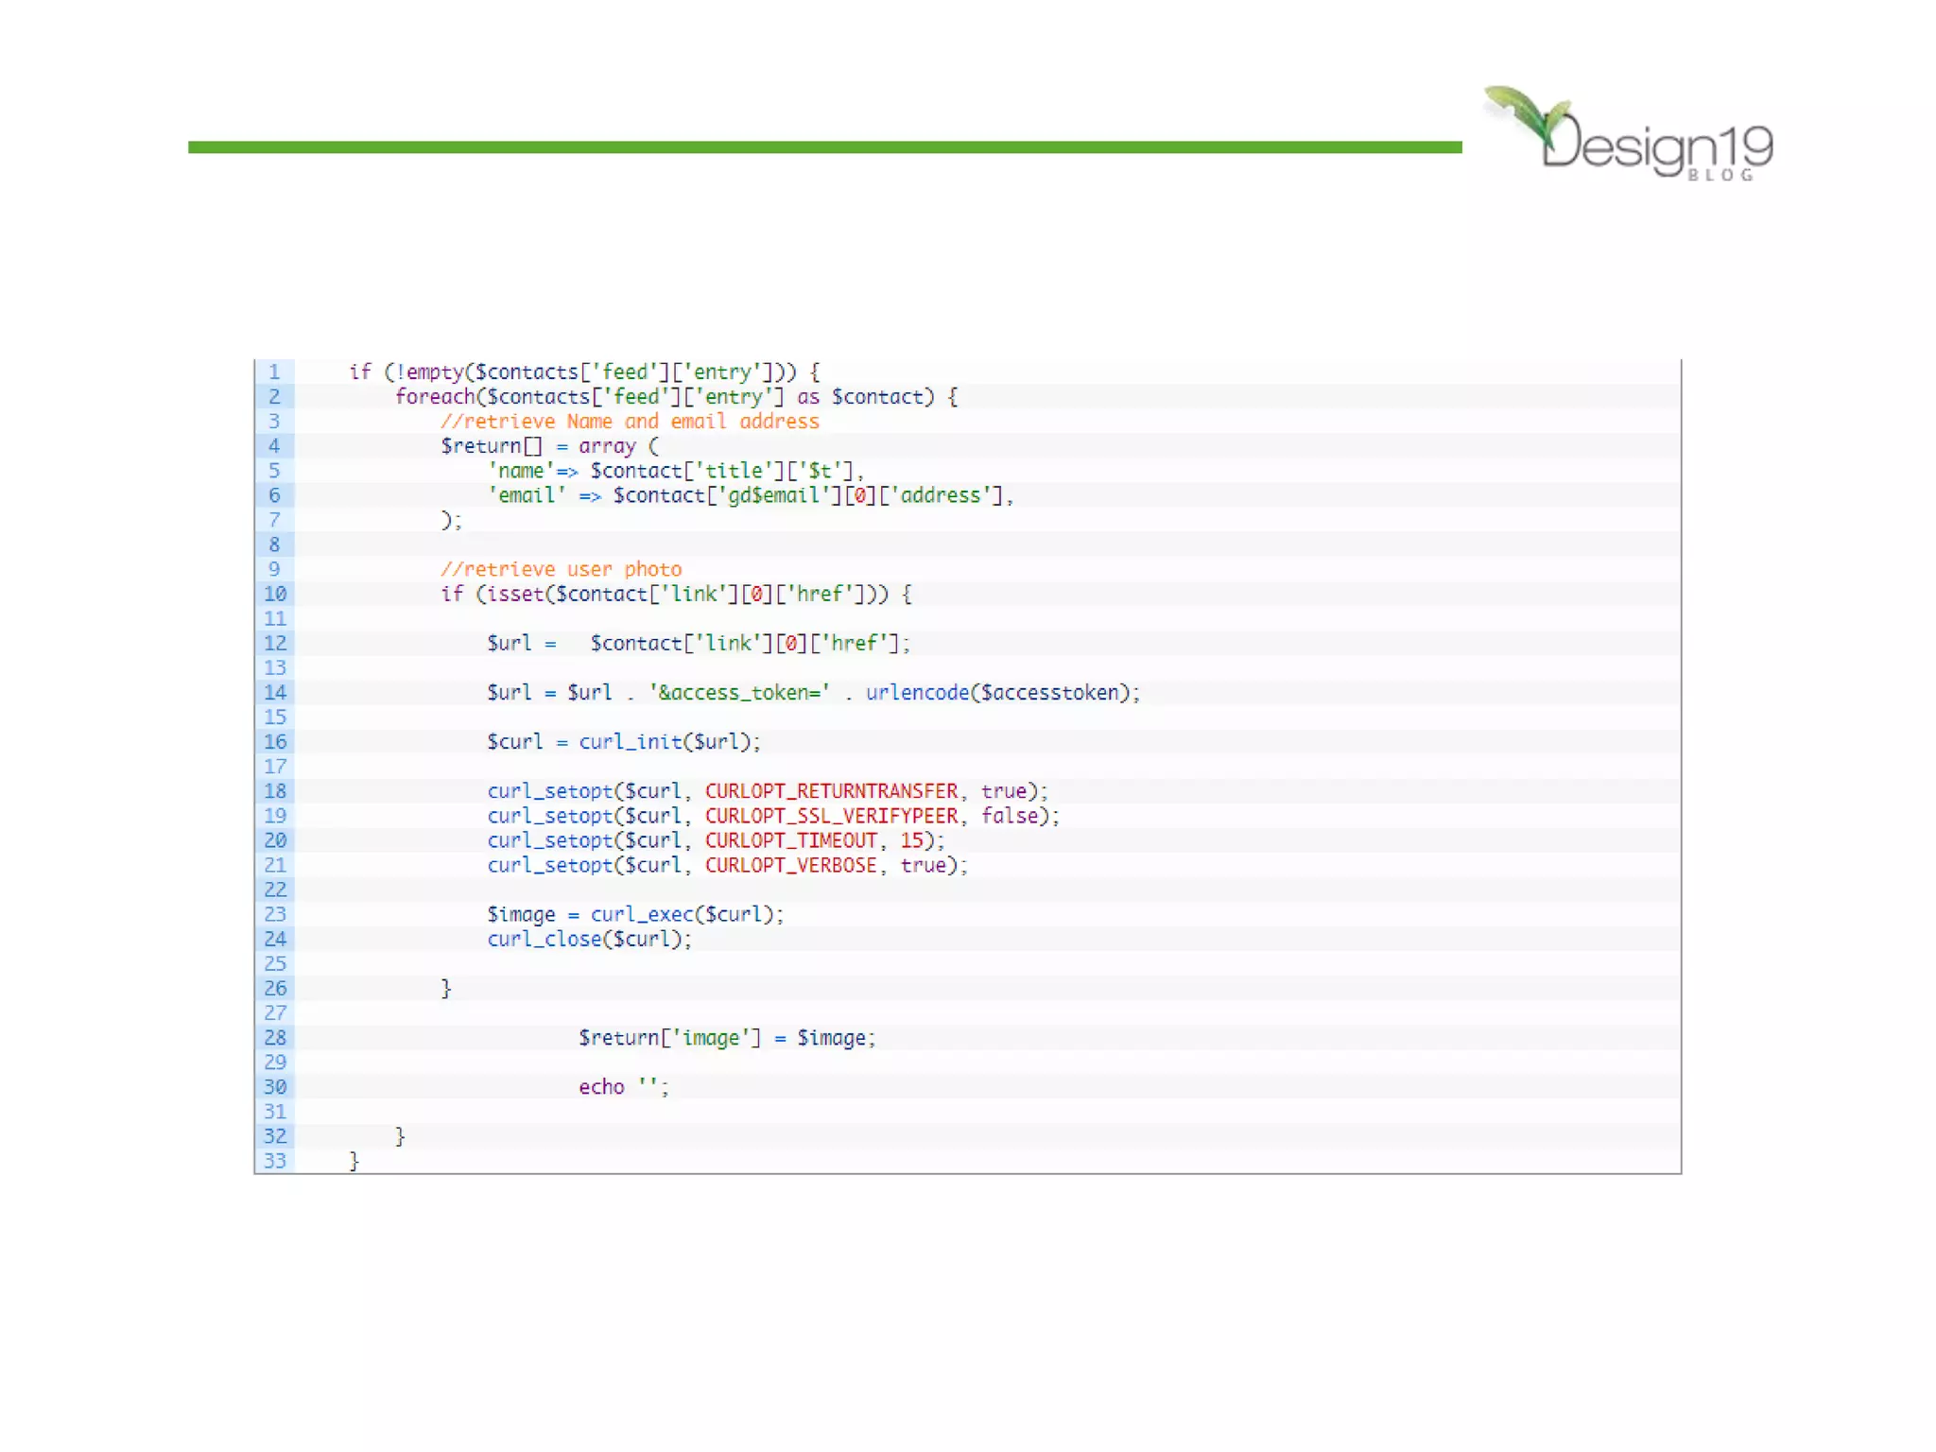
Task: Click line number 1 in gutter
Action: point(274,372)
